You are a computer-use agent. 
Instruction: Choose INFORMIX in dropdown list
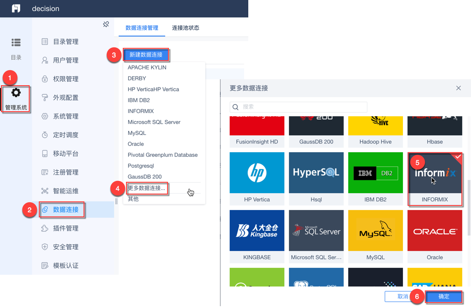pos(141,111)
